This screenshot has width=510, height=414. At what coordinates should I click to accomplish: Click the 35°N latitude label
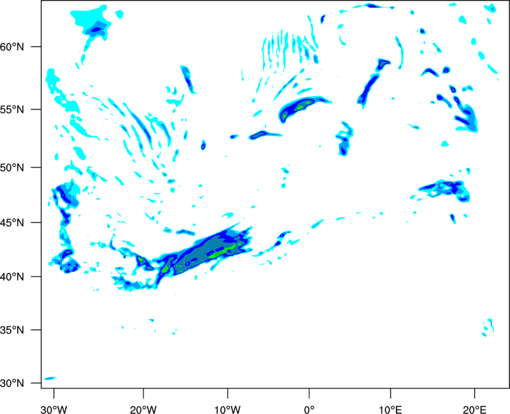12,330
